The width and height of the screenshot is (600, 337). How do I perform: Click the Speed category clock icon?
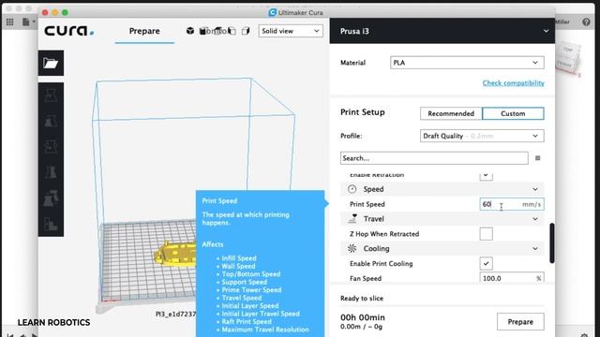coord(352,189)
